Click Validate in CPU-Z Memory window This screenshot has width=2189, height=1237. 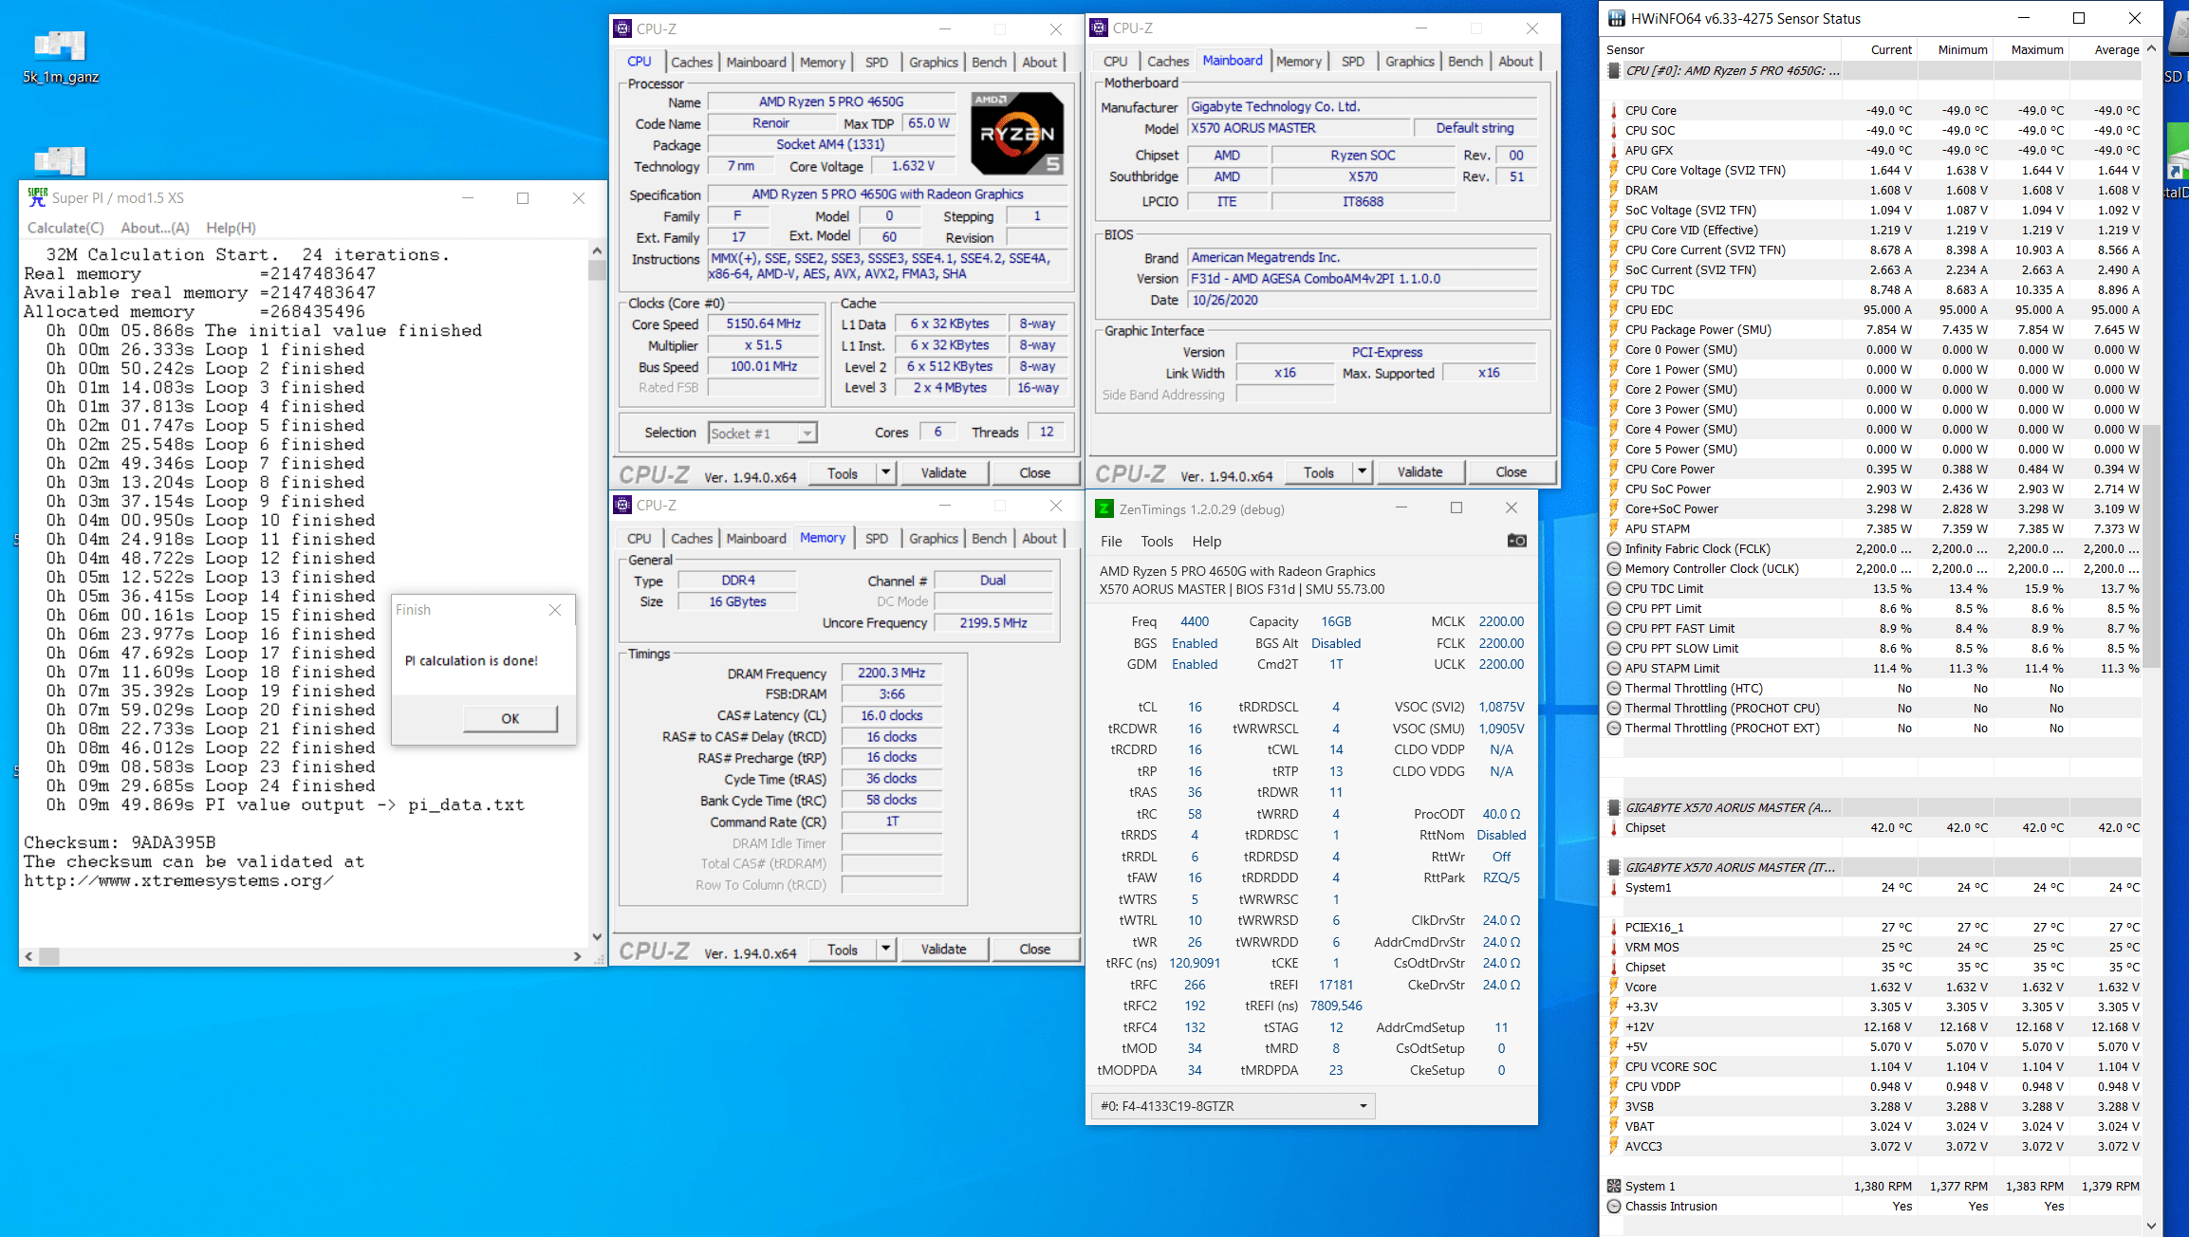click(x=943, y=949)
